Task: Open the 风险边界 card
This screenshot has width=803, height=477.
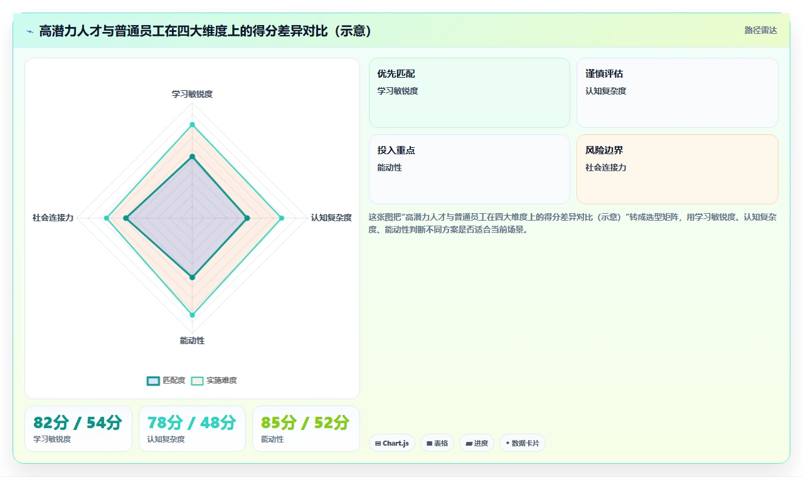Action: [678, 169]
